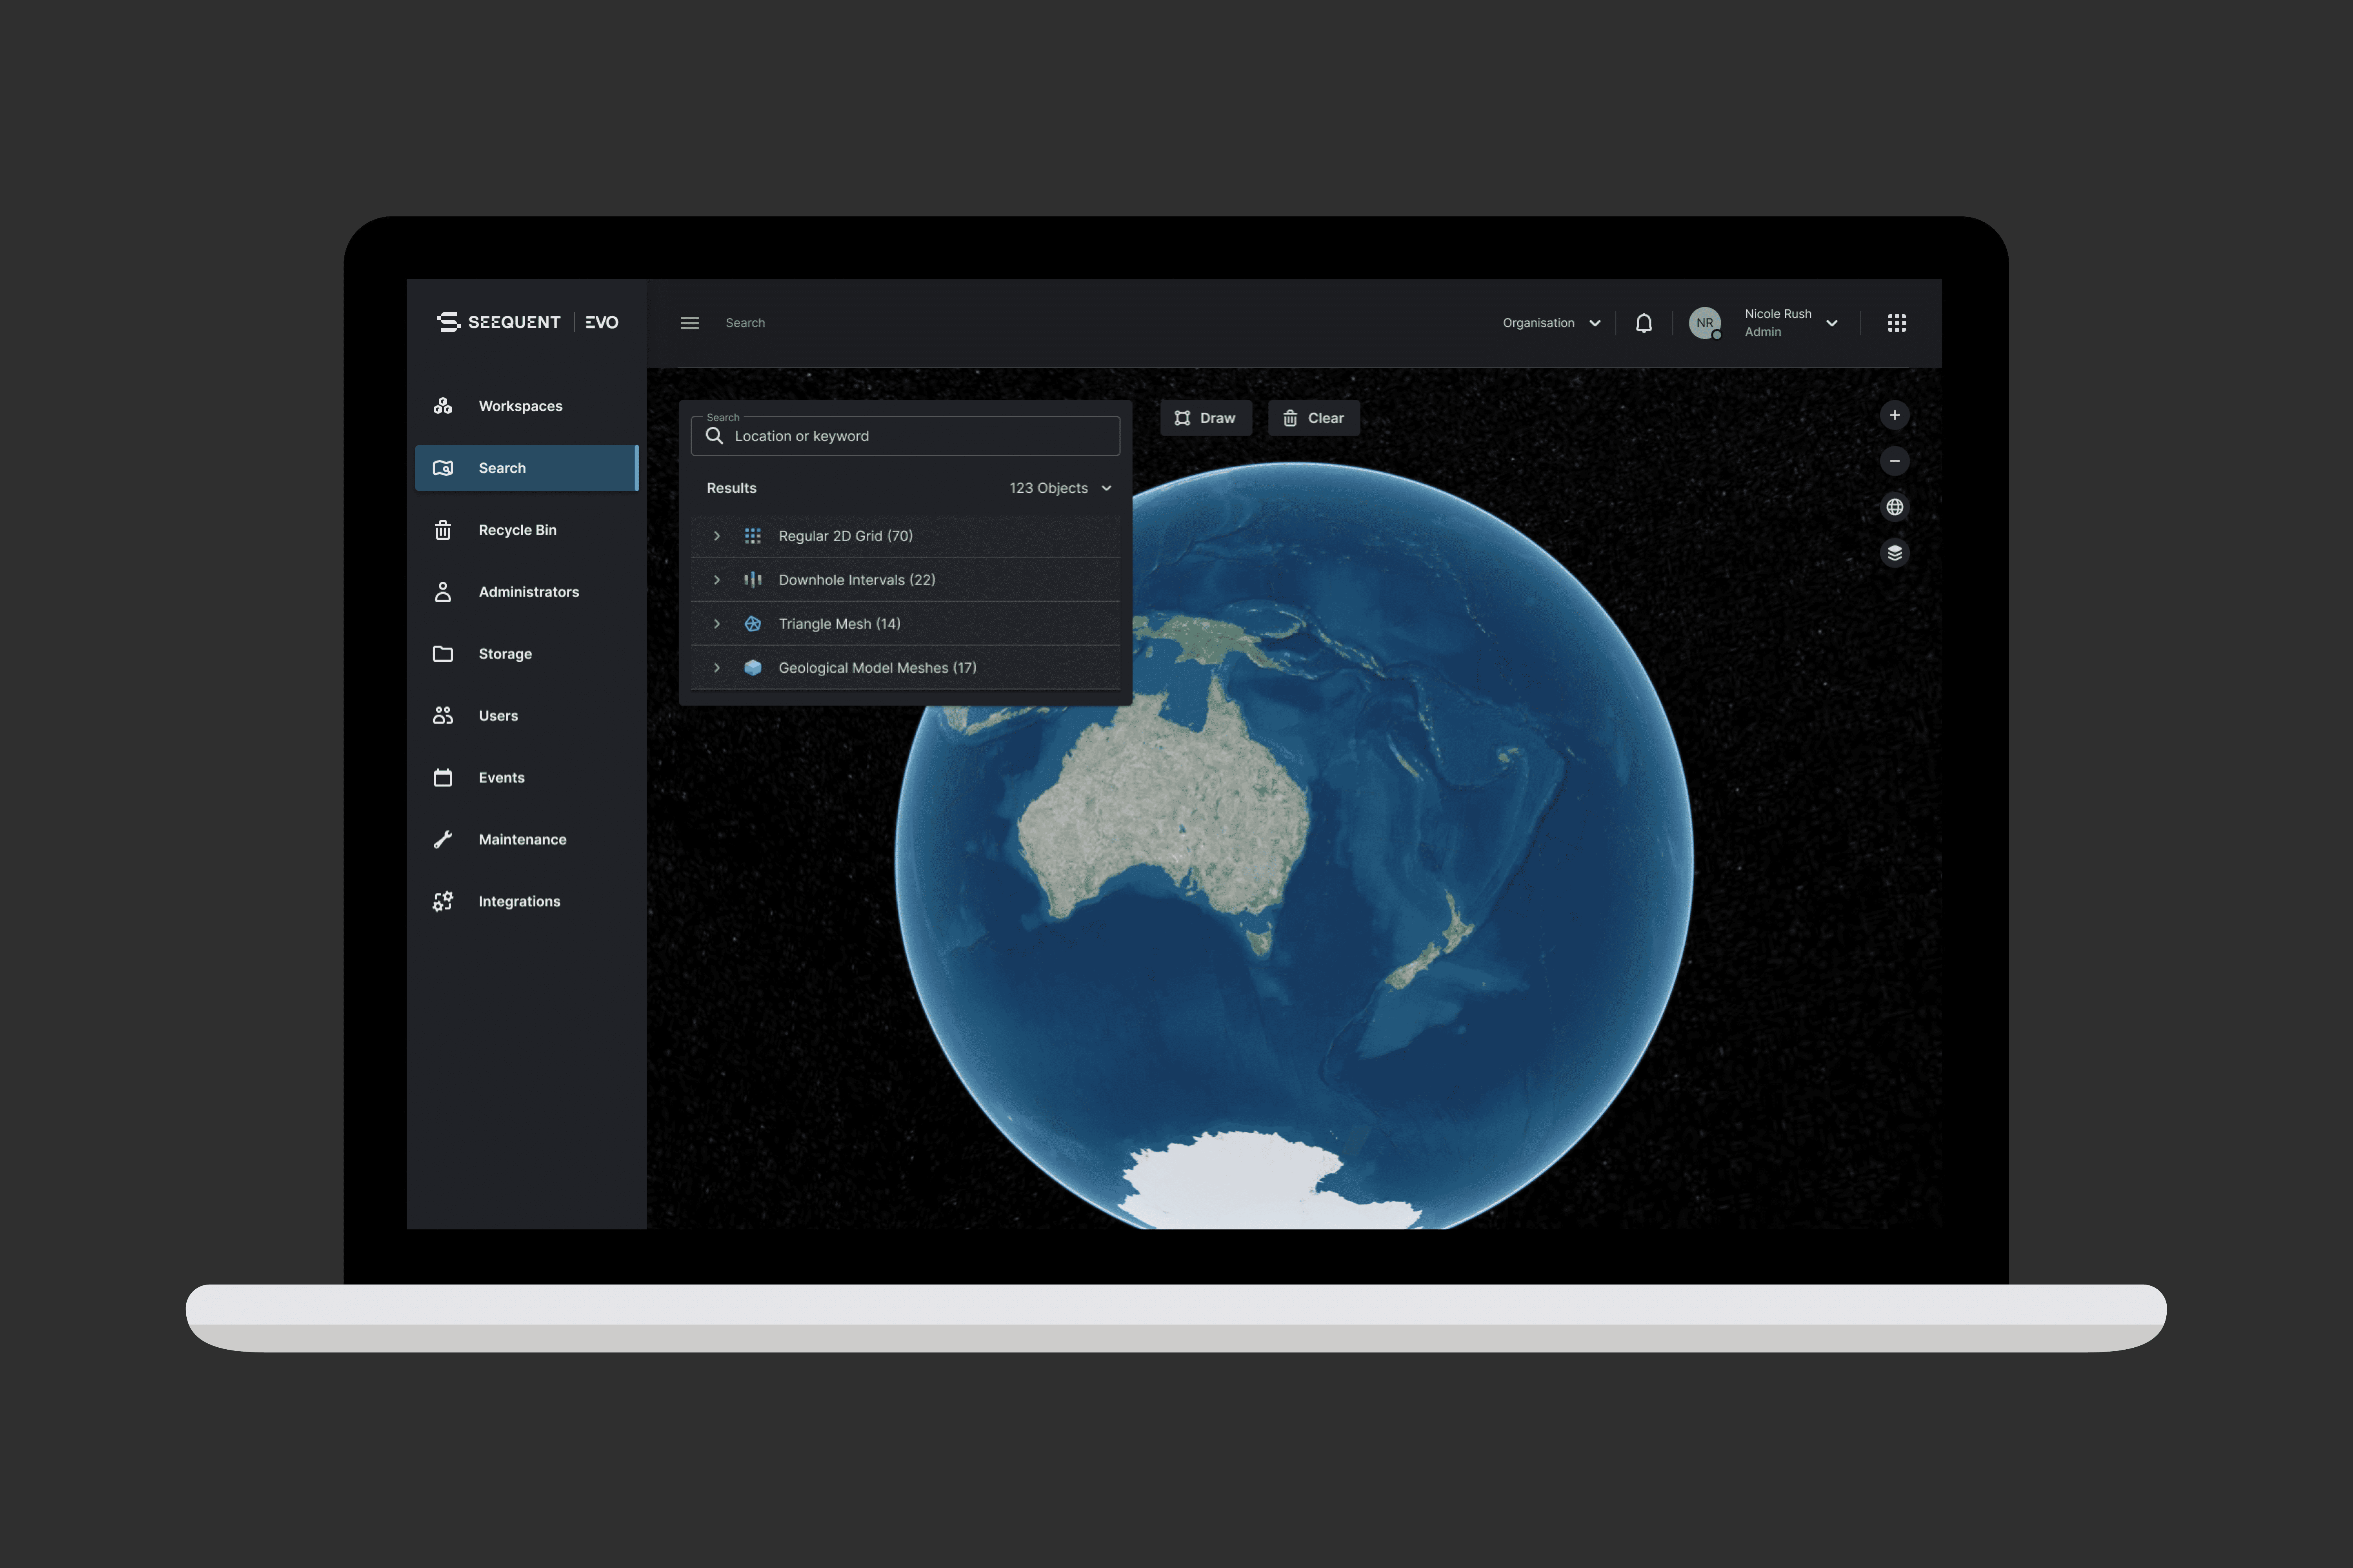
Task: Open the Organisation dropdown
Action: (1552, 323)
